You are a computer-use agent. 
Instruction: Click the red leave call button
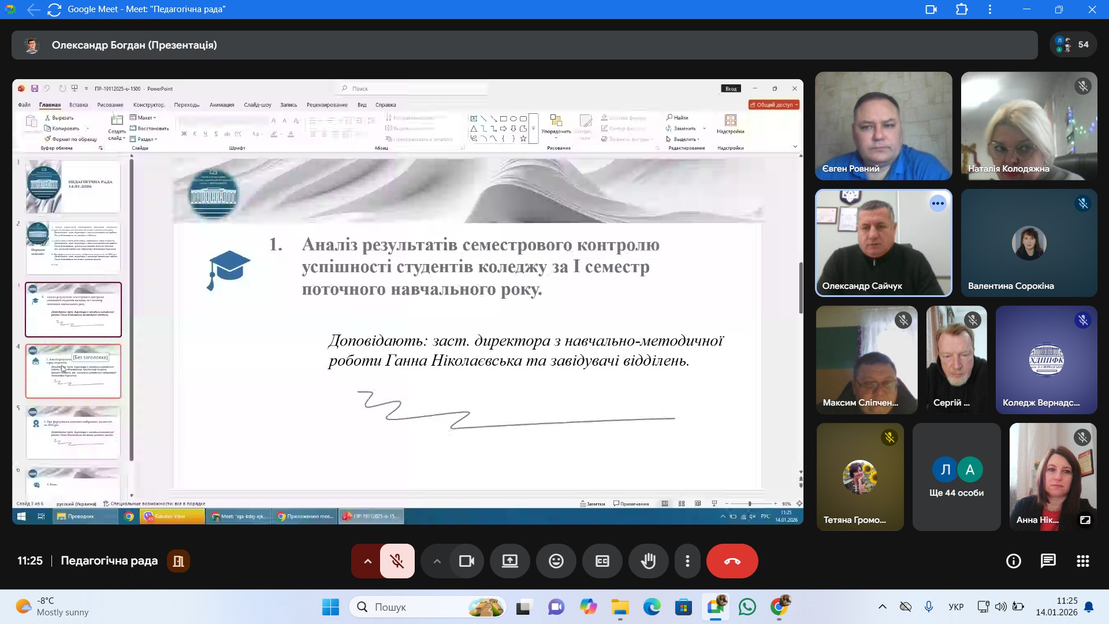pyautogui.click(x=732, y=561)
